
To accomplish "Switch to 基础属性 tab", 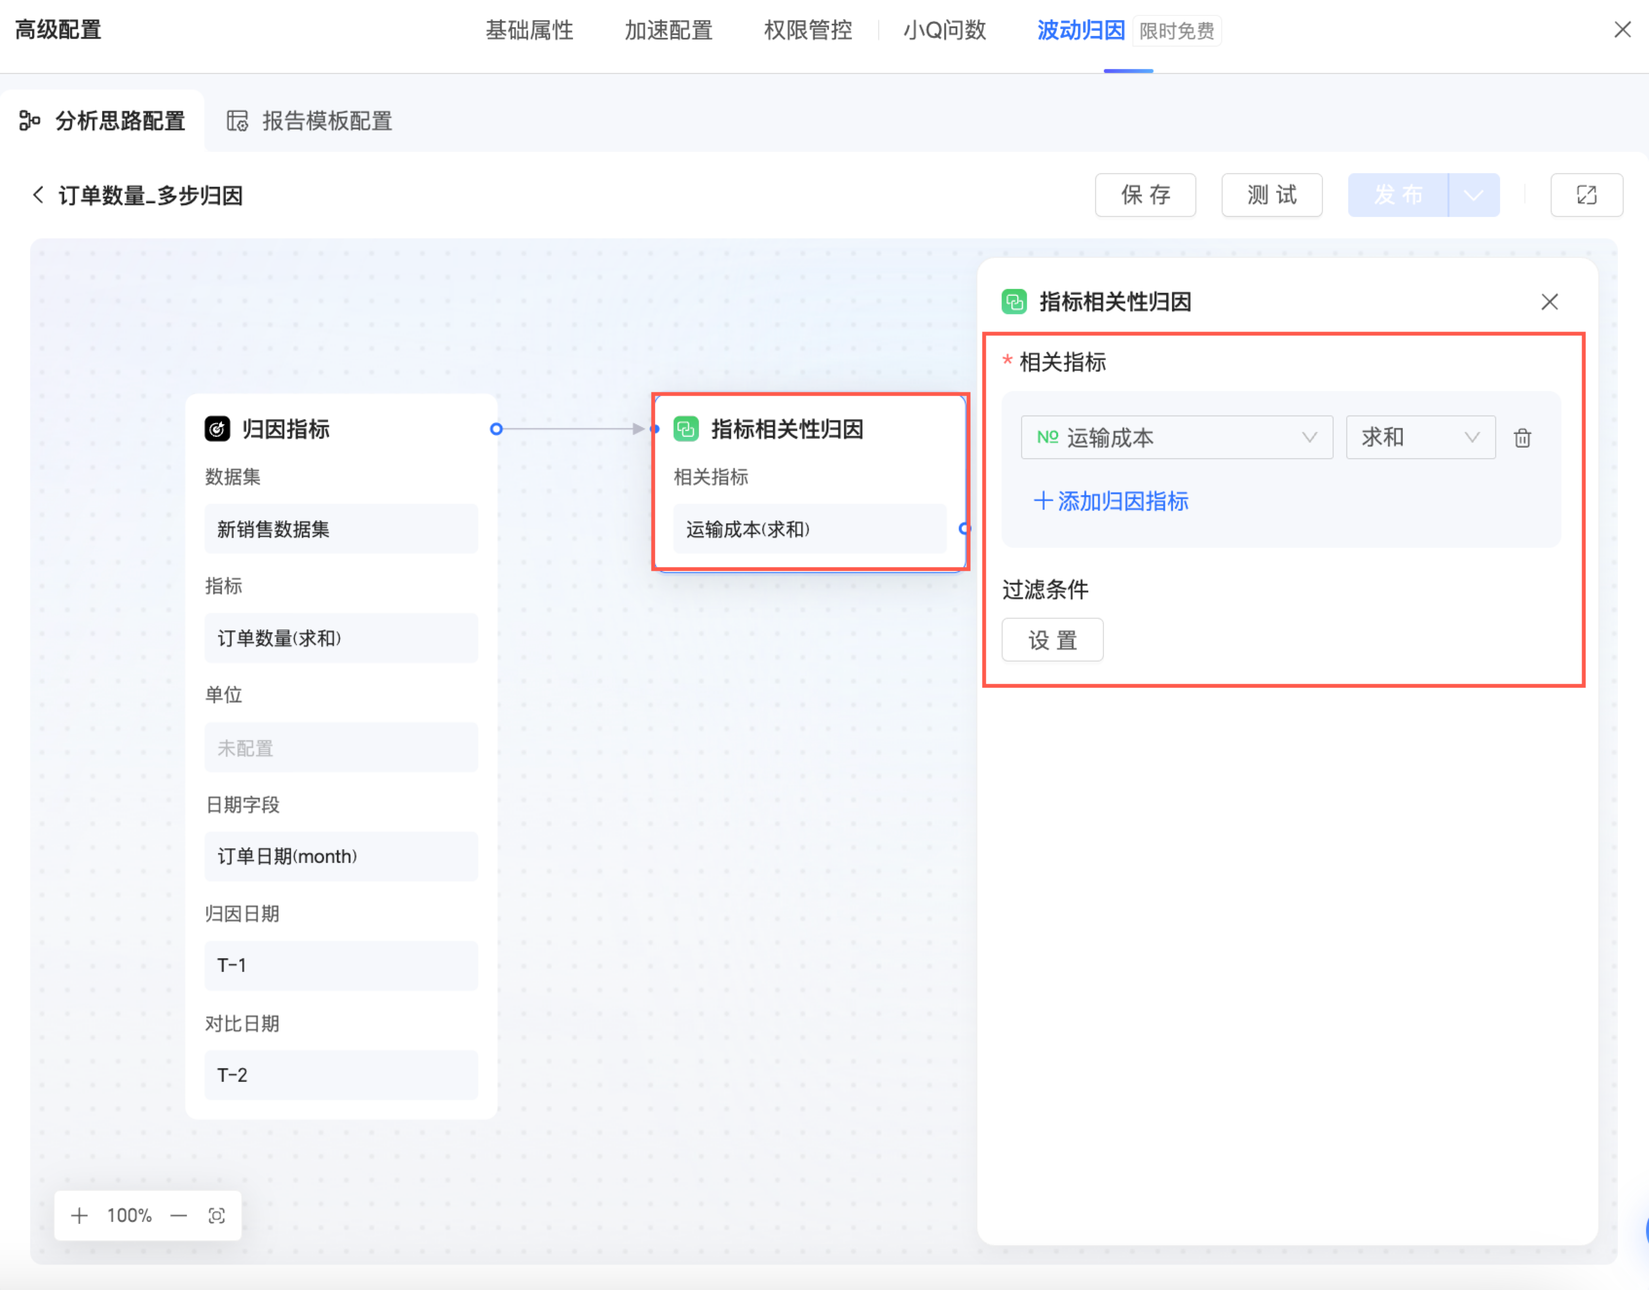I will pyautogui.click(x=529, y=30).
